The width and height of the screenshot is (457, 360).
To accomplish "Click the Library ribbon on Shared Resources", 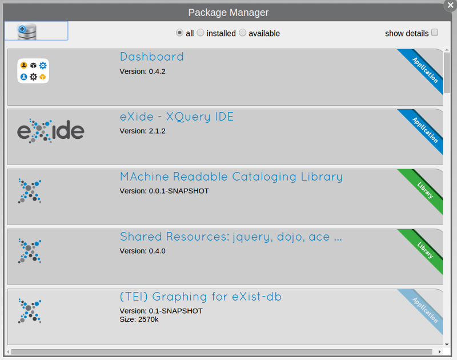I will click(x=424, y=250).
